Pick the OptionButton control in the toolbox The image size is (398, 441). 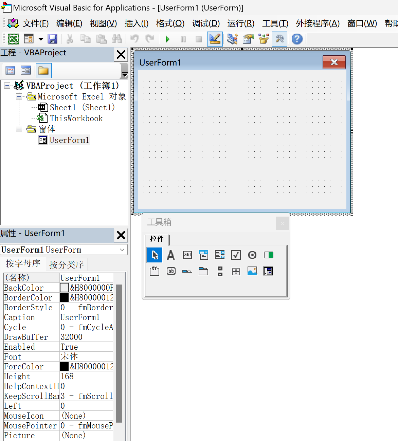(x=252, y=255)
